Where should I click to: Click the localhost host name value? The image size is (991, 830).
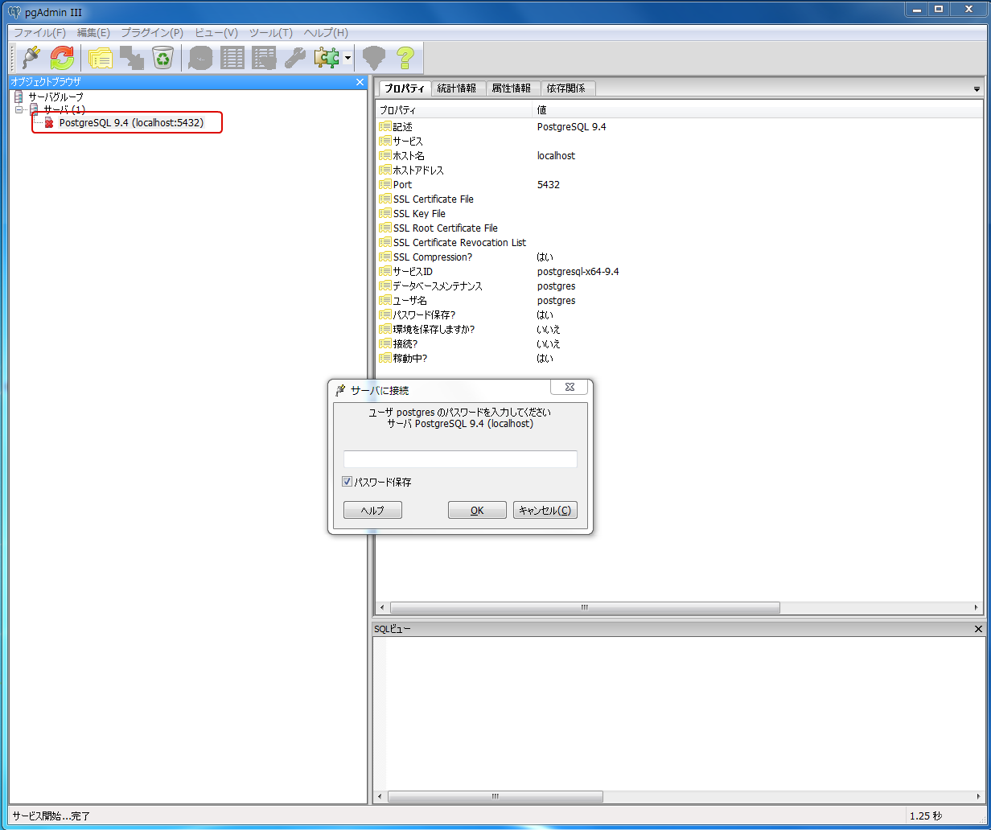point(556,156)
